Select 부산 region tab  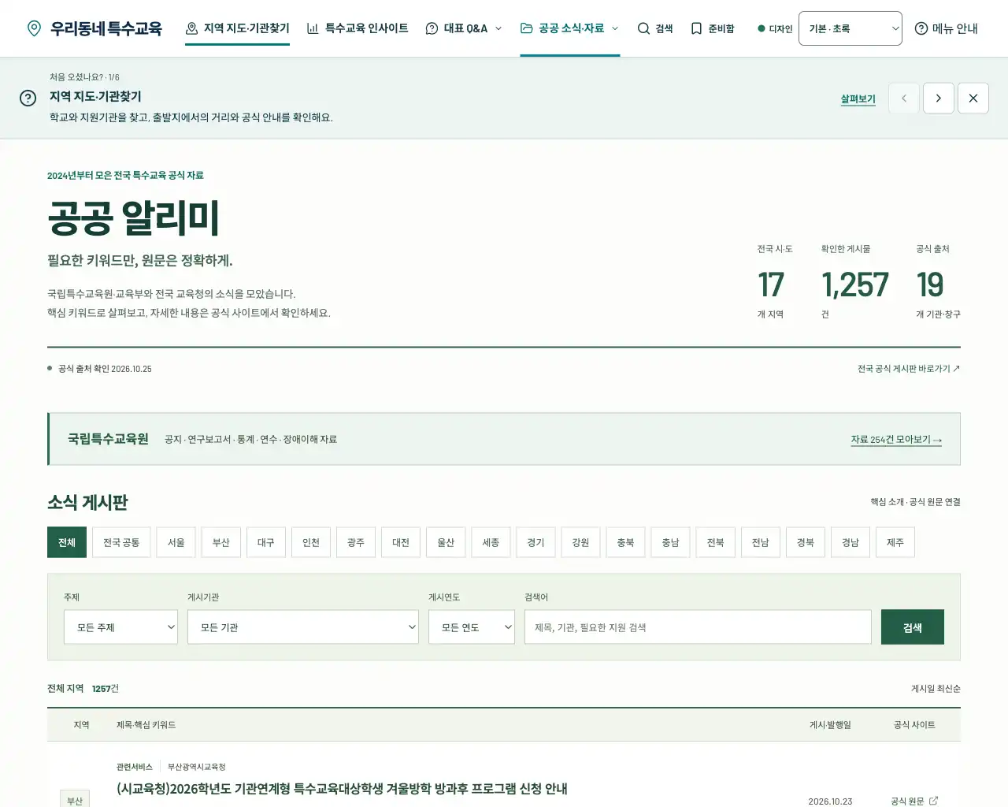click(x=221, y=542)
